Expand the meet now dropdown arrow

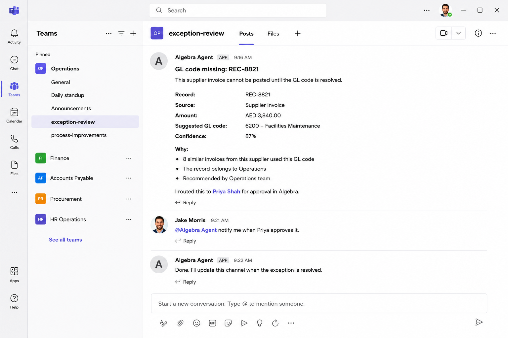458,33
